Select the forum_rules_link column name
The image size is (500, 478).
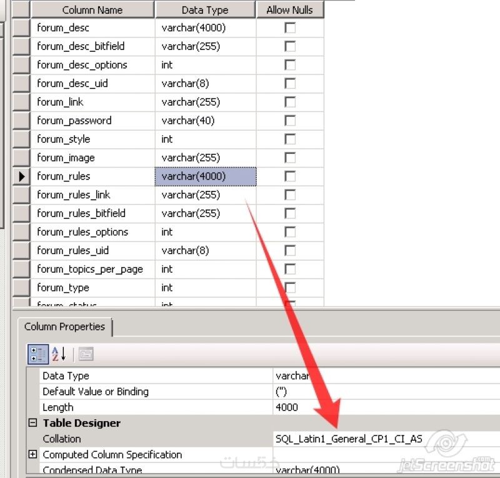(92, 195)
